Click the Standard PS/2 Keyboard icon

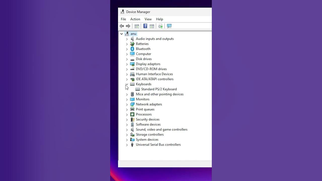138,89
